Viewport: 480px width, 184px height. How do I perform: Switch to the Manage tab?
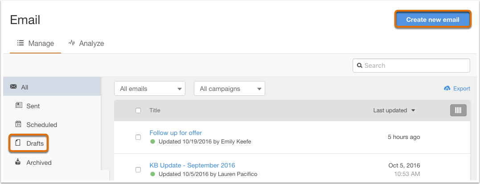pos(36,44)
